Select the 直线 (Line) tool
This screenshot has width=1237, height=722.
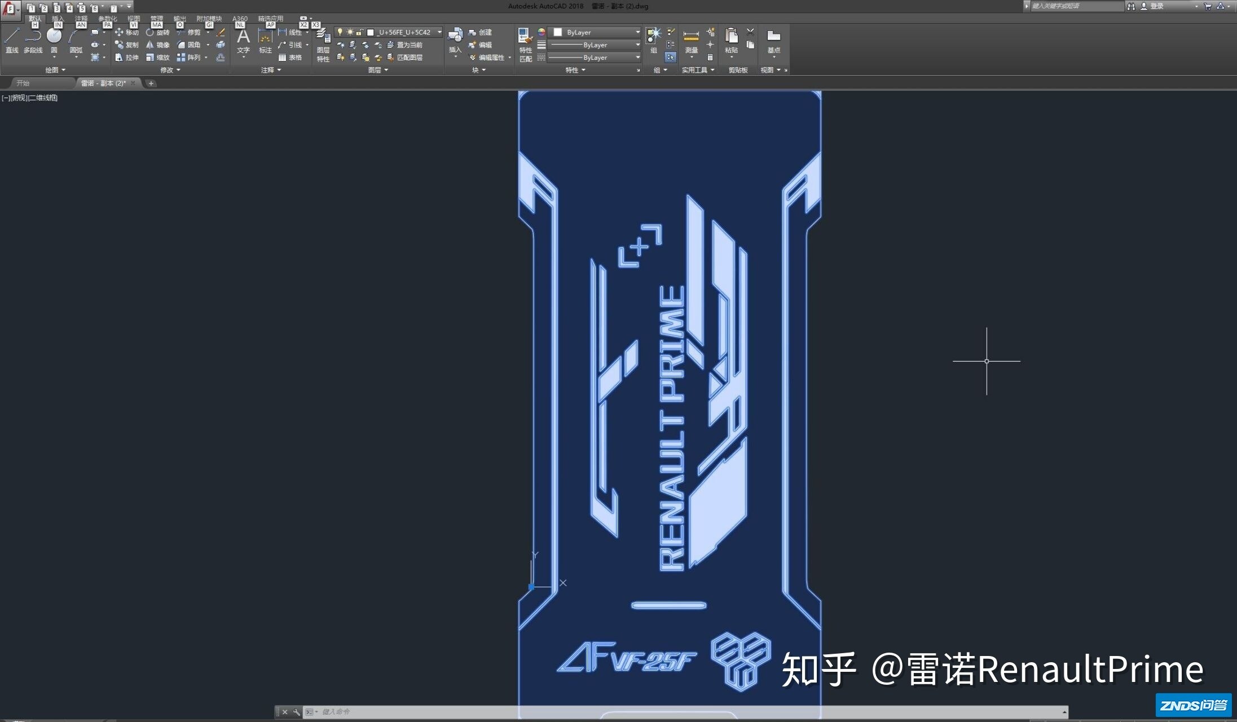click(x=12, y=40)
